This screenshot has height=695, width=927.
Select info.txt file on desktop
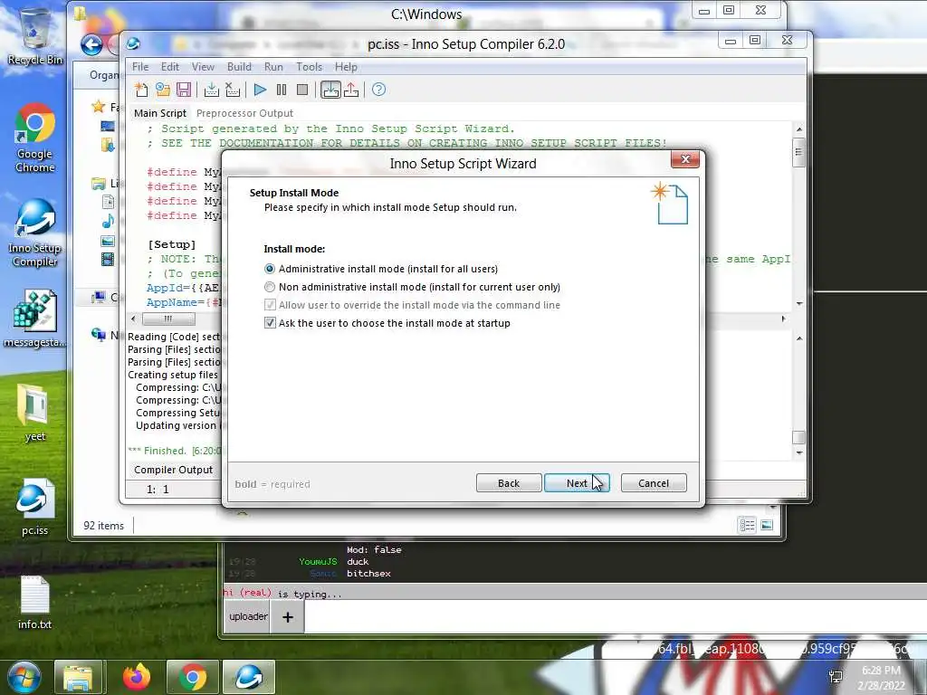click(35, 602)
